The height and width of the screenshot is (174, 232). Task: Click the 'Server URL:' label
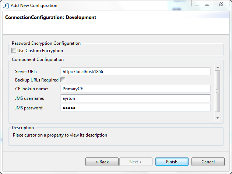26,72
